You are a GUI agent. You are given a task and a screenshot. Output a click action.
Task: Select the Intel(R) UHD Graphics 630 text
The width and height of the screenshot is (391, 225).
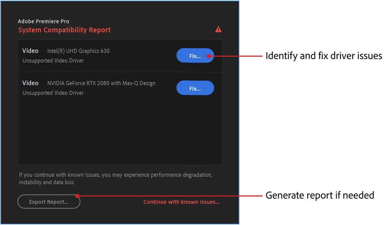pyautogui.click(x=79, y=51)
